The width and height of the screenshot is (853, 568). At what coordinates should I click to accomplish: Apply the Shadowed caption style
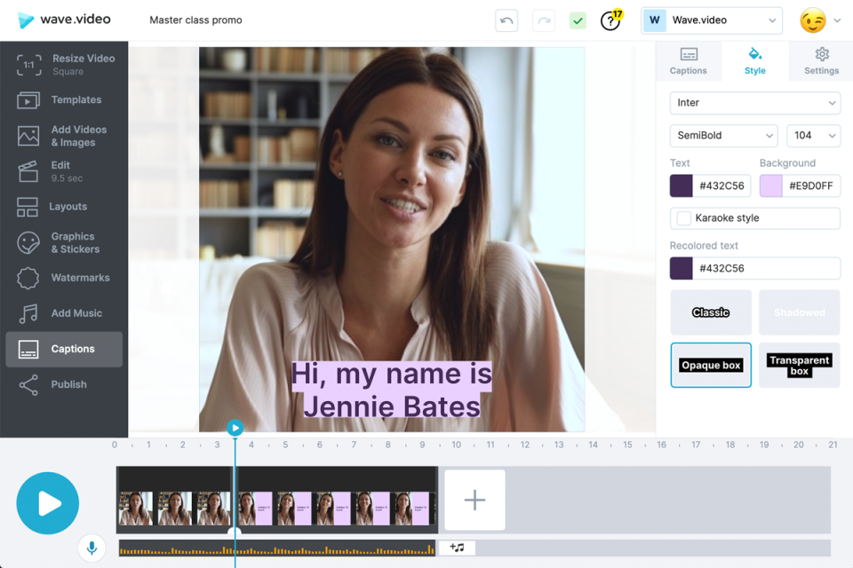click(799, 312)
